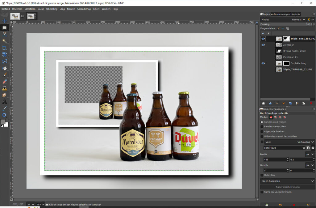Open the status bar unit px dropdown
The image size is (316, 208).
point(31,205)
